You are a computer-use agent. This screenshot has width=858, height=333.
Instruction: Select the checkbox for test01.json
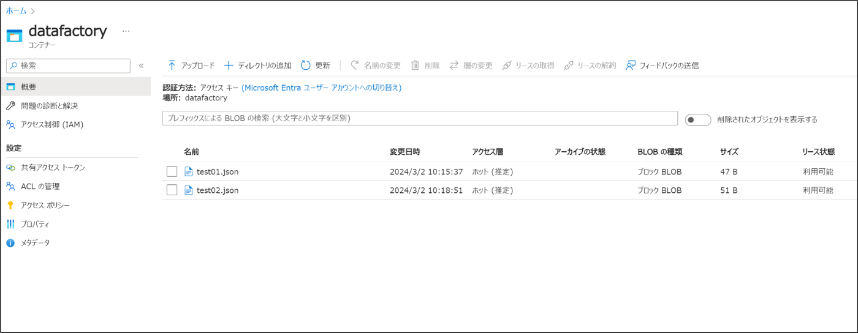tap(172, 171)
